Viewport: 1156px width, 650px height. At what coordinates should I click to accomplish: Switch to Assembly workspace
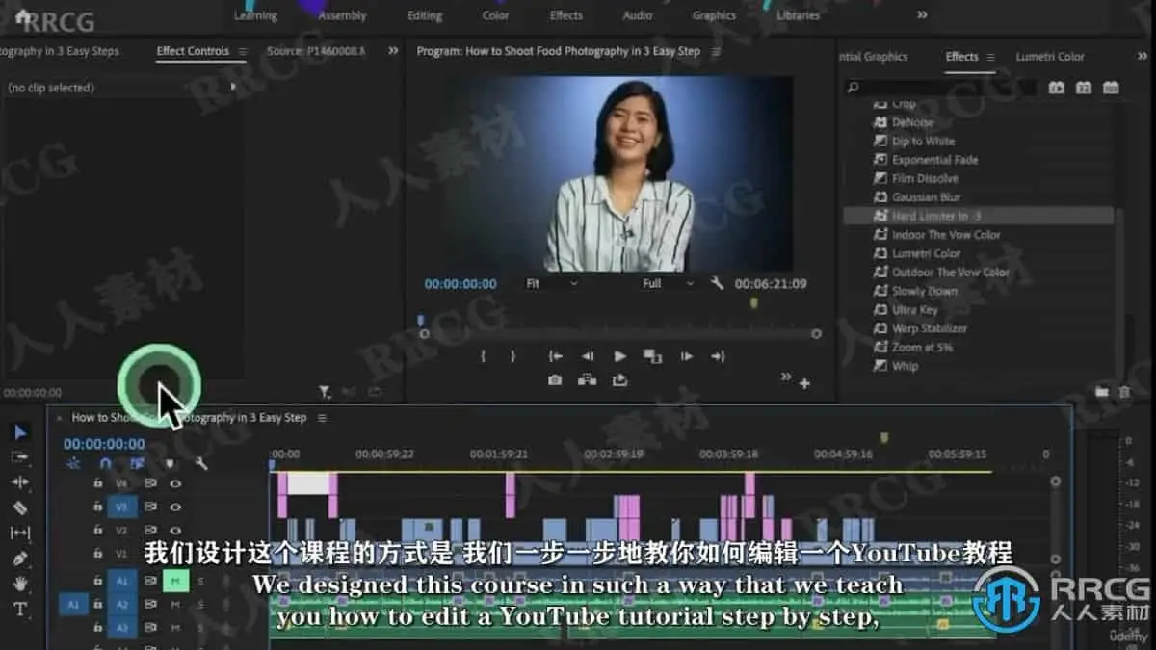pyautogui.click(x=342, y=15)
